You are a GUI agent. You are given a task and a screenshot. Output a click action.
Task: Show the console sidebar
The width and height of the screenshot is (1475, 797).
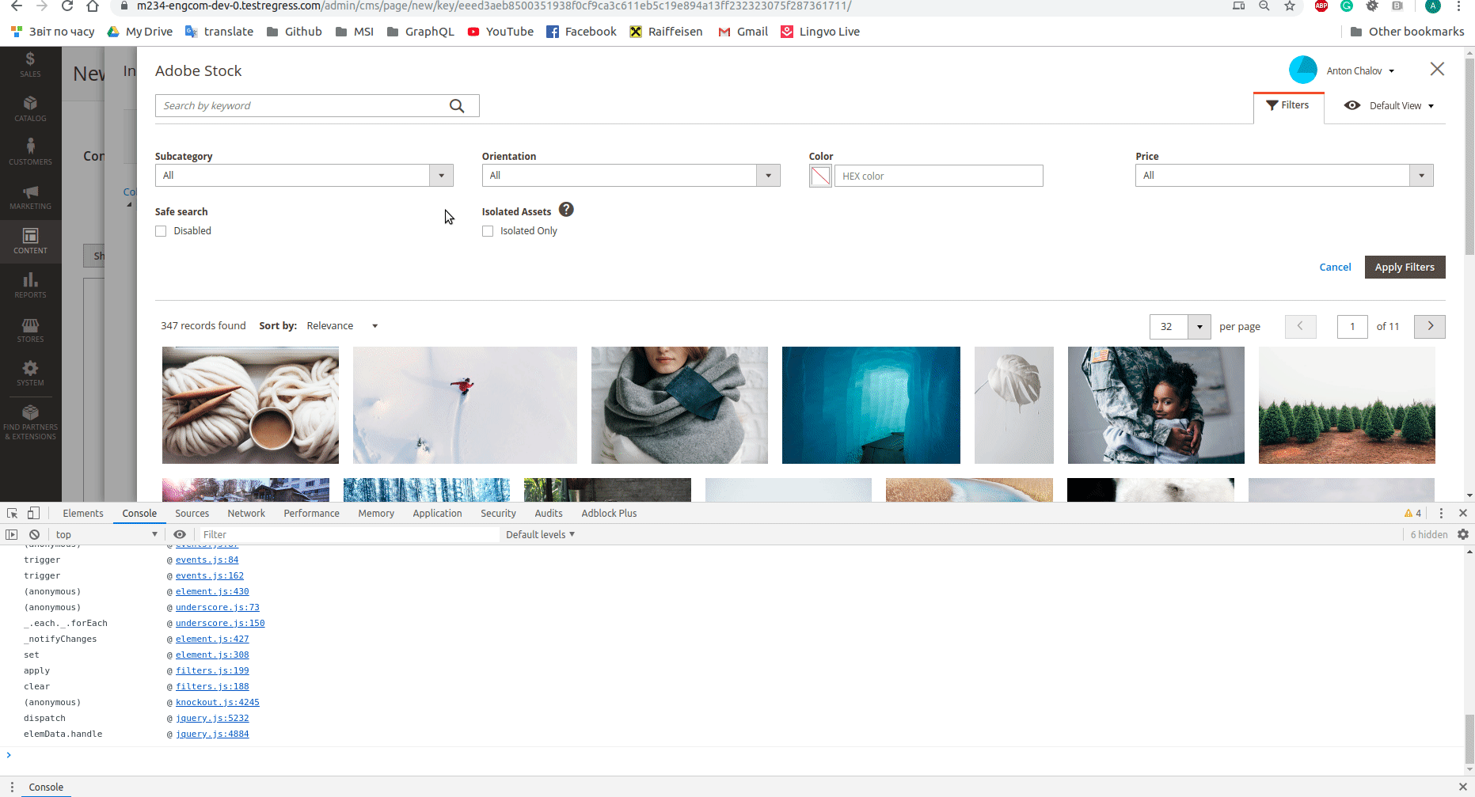click(11, 534)
